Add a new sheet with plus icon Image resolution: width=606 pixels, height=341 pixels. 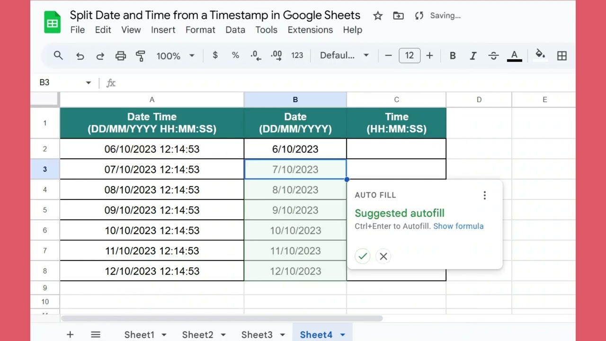(x=70, y=334)
